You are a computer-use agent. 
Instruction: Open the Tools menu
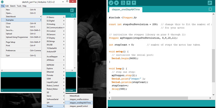[19, 6]
